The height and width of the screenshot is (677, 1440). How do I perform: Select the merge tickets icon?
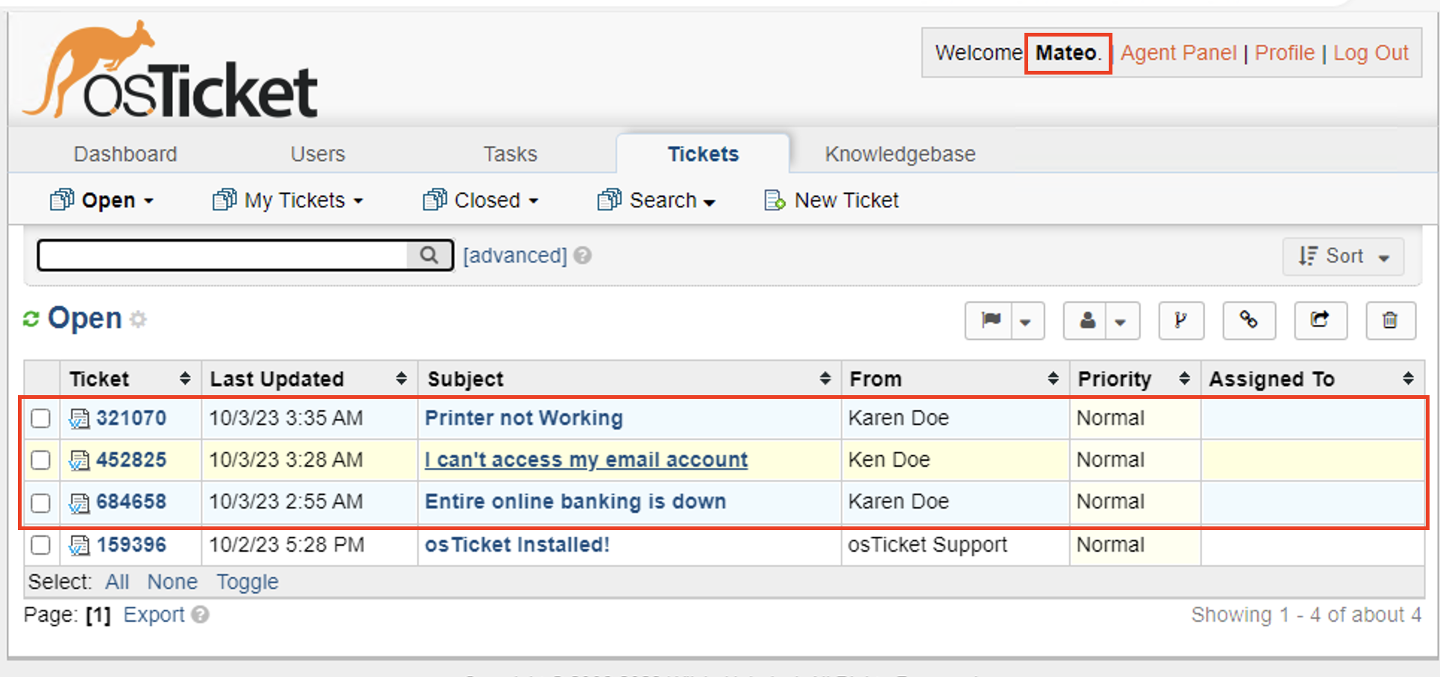[x=1181, y=320]
